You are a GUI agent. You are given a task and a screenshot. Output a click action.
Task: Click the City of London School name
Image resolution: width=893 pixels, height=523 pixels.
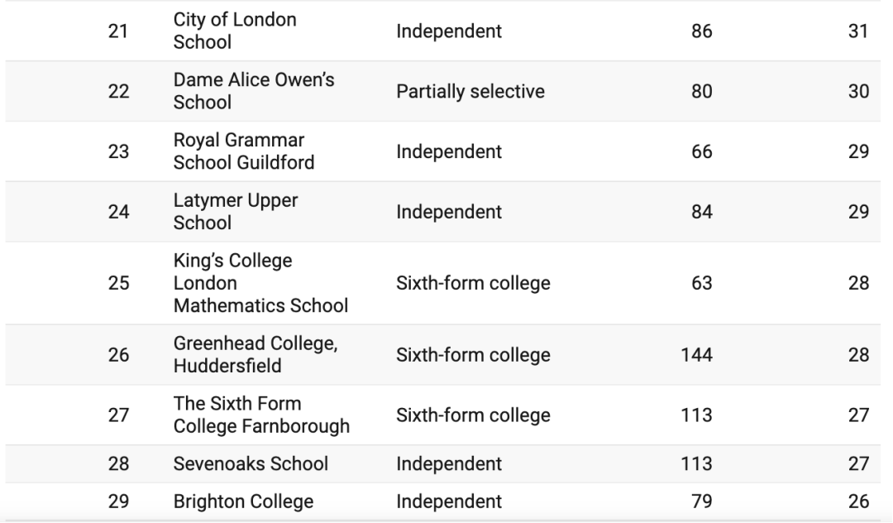[234, 31]
